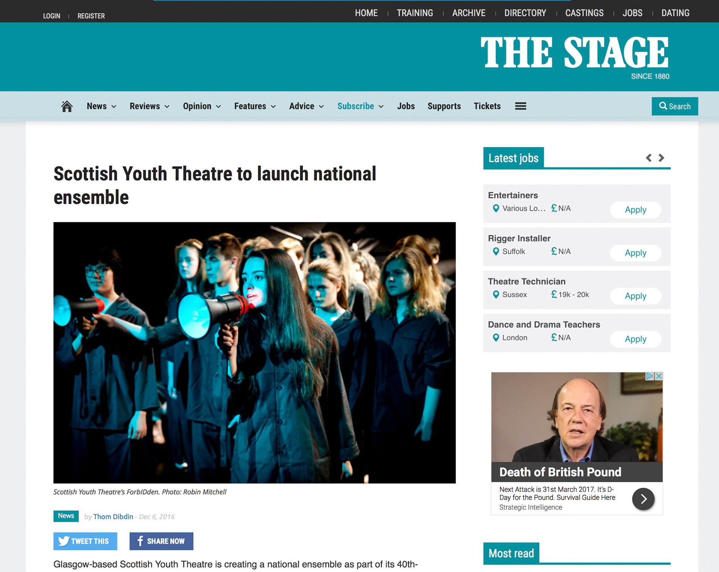Show next jobs with right arrow
The image size is (719, 572).
pyautogui.click(x=661, y=158)
